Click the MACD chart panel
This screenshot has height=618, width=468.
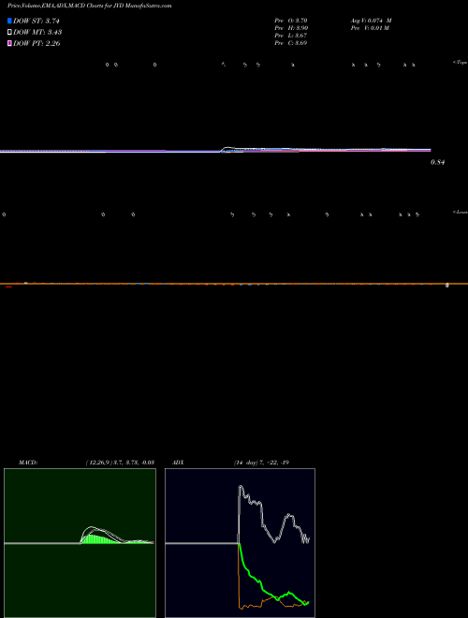[x=80, y=543]
